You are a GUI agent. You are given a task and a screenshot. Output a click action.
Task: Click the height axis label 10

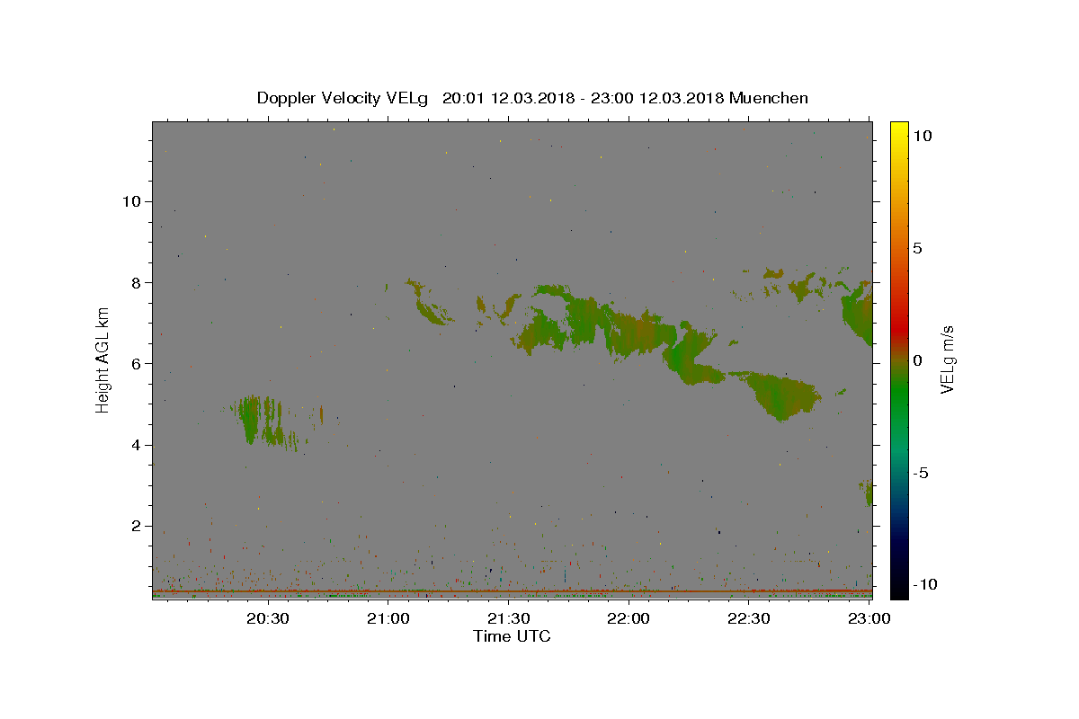[130, 201]
